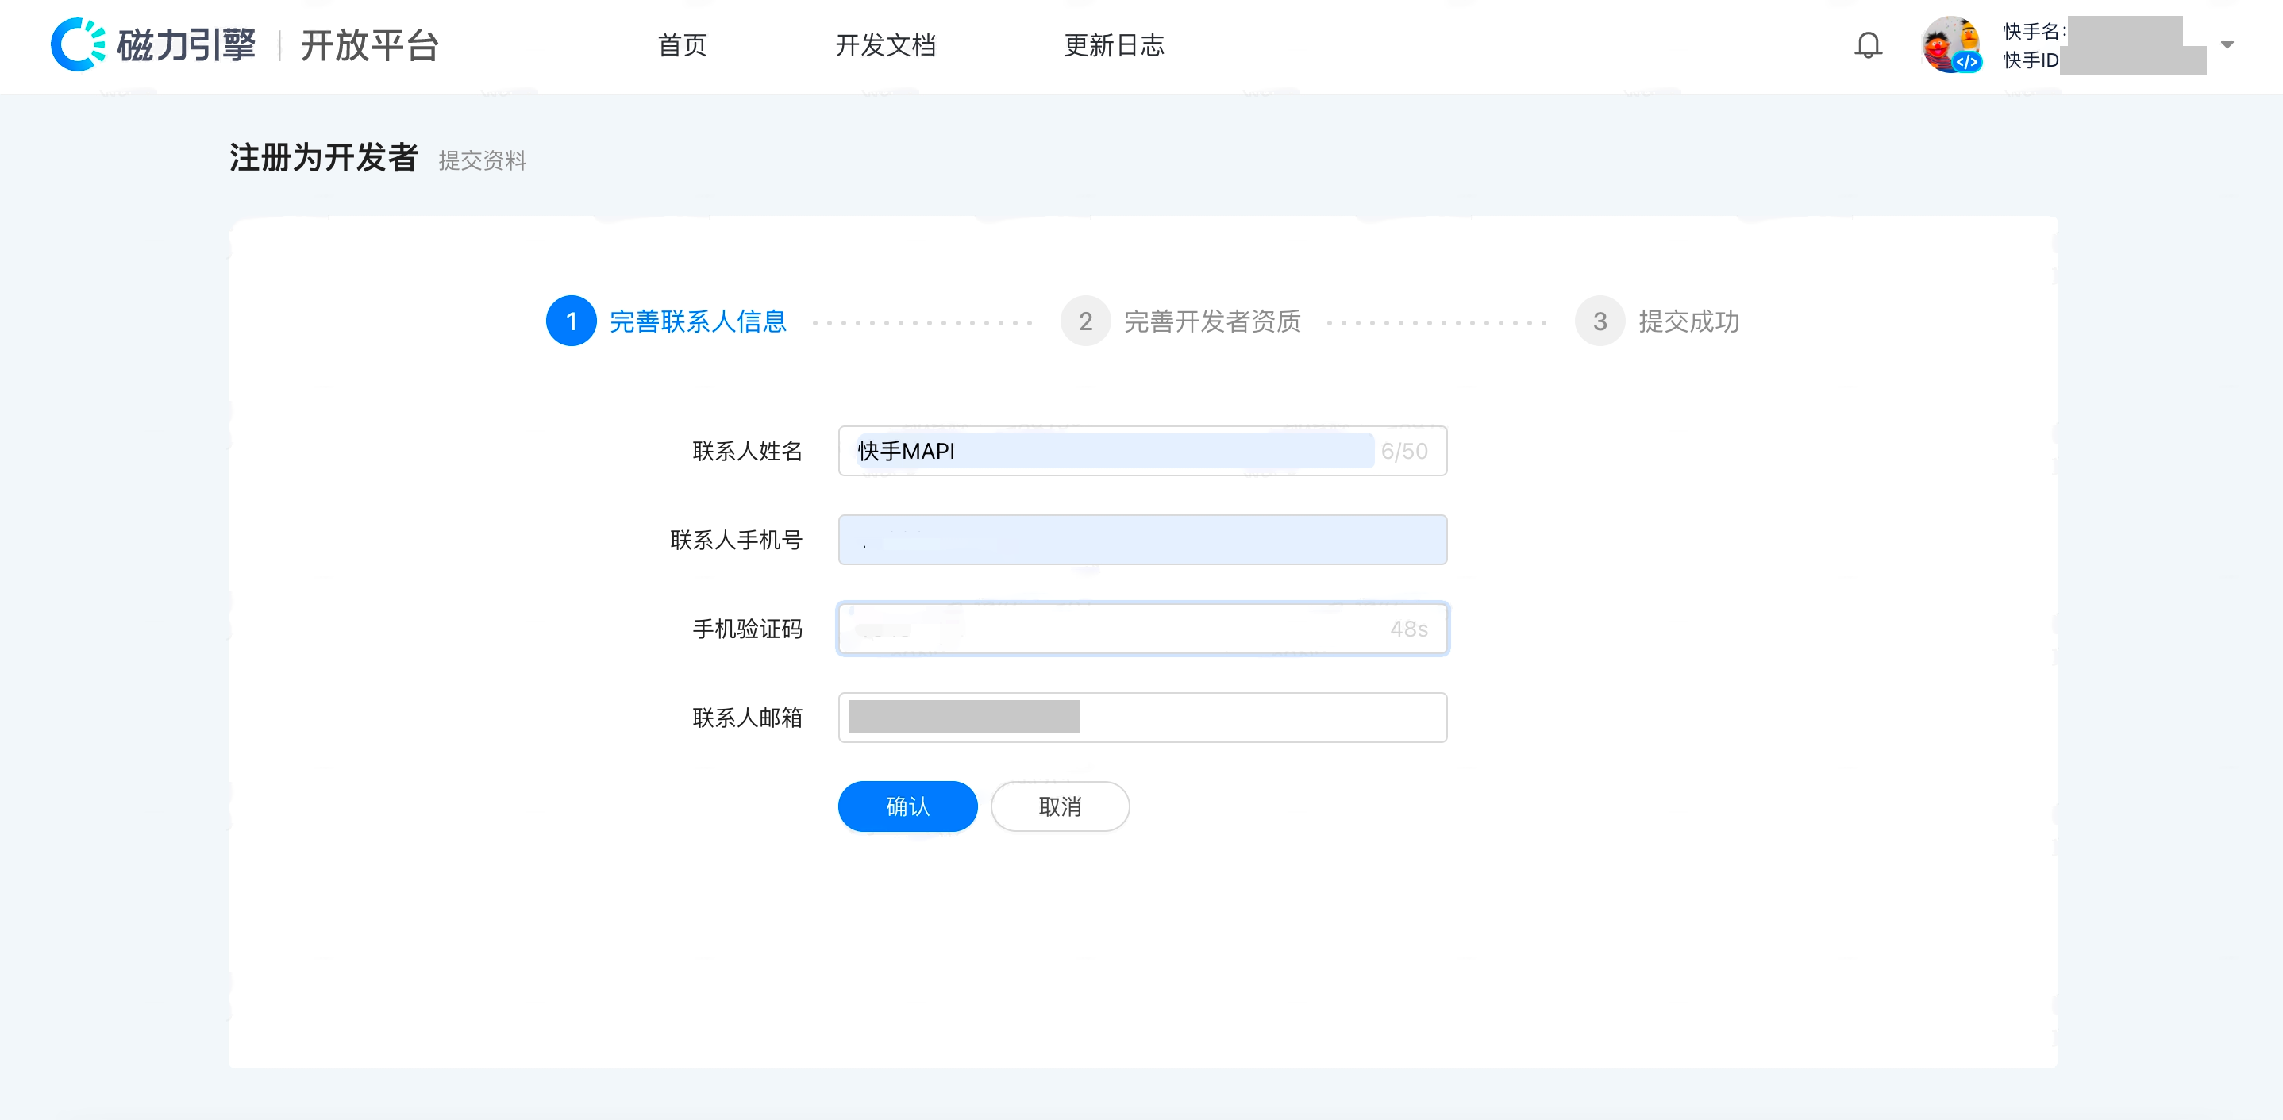Submit the form with 确认
2283x1120 pixels.
907,806
